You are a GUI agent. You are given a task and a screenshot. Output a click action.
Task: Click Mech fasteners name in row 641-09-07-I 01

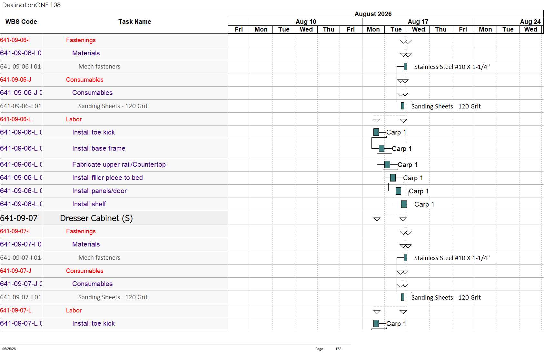(x=99, y=258)
